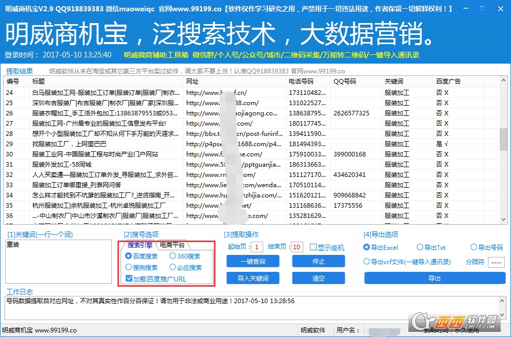511x337 pixels.
Task: Sort by the 标题 column header
Action: pyautogui.click(x=106, y=82)
